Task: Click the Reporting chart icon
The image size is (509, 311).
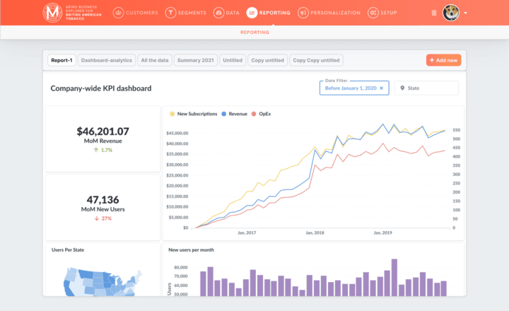Action: coord(252,13)
